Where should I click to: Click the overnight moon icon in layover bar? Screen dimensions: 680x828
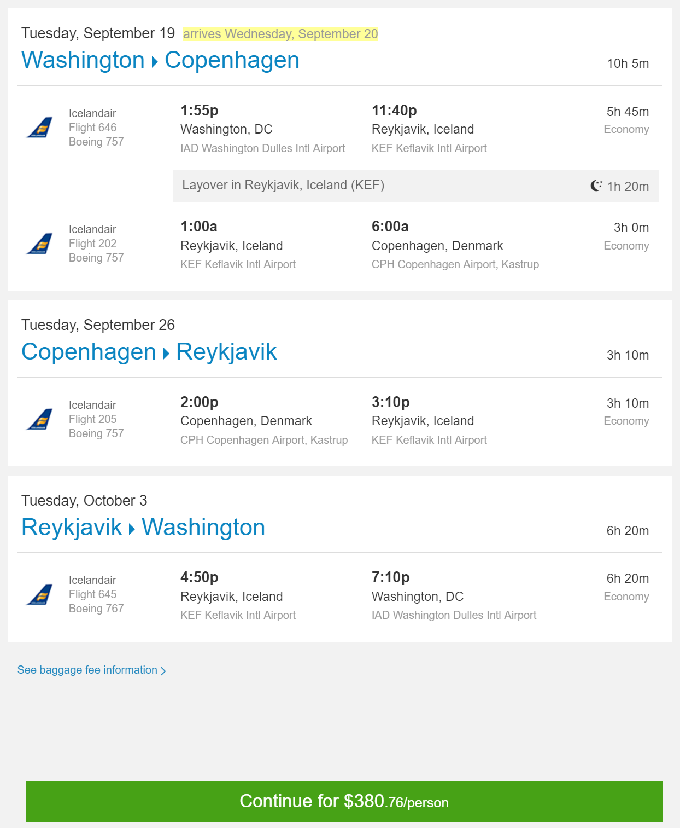pyautogui.click(x=596, y=186)
